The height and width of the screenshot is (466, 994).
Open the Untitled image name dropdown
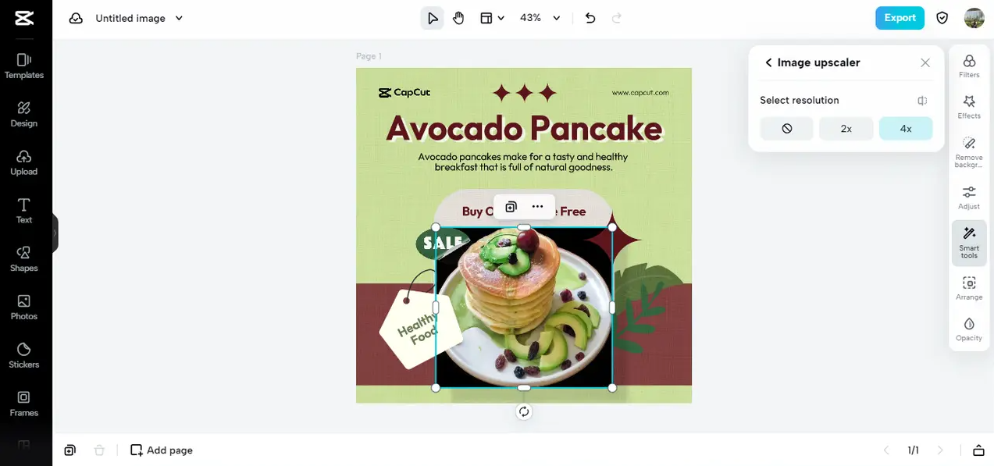140,18
